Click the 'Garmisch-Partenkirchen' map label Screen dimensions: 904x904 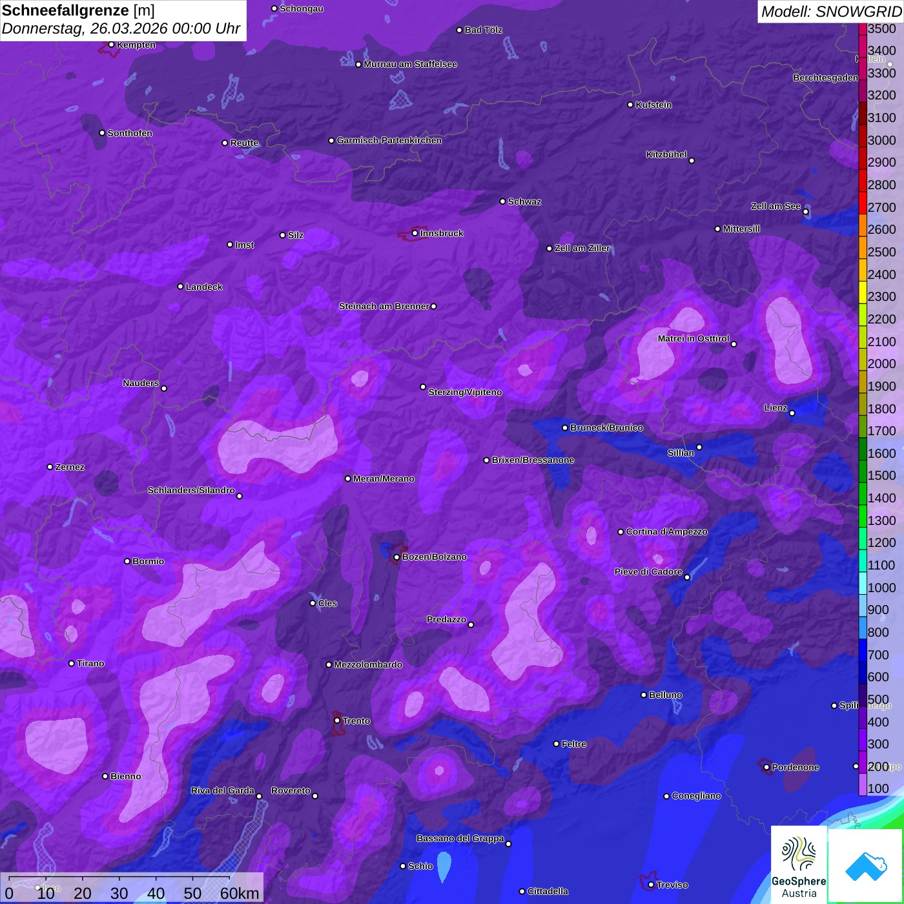(x=389, y=140)
